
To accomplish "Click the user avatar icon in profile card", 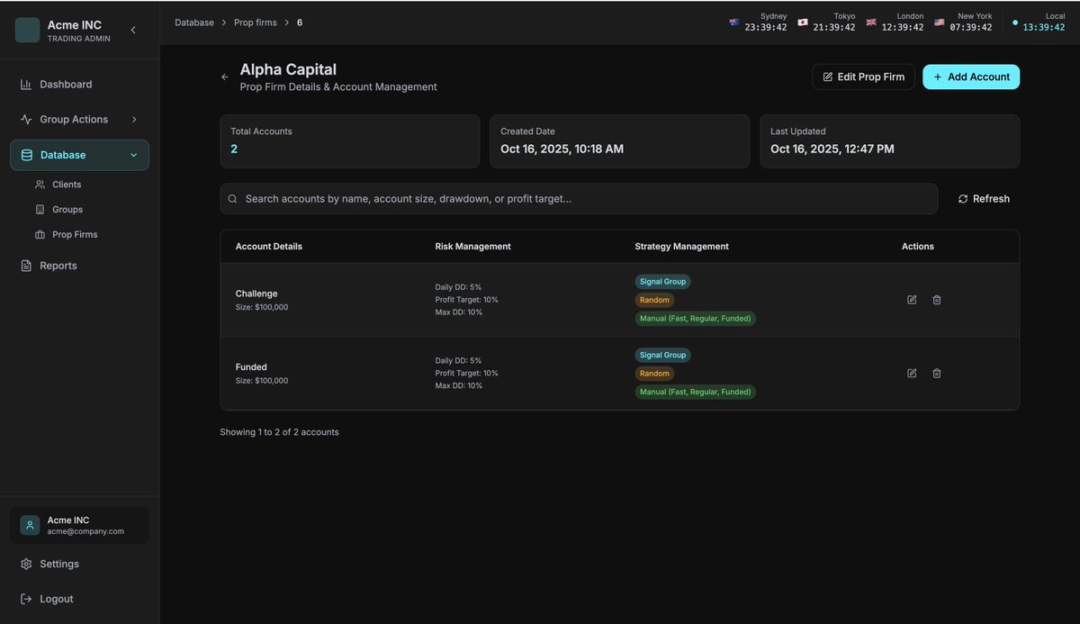I will click(30, 525).
